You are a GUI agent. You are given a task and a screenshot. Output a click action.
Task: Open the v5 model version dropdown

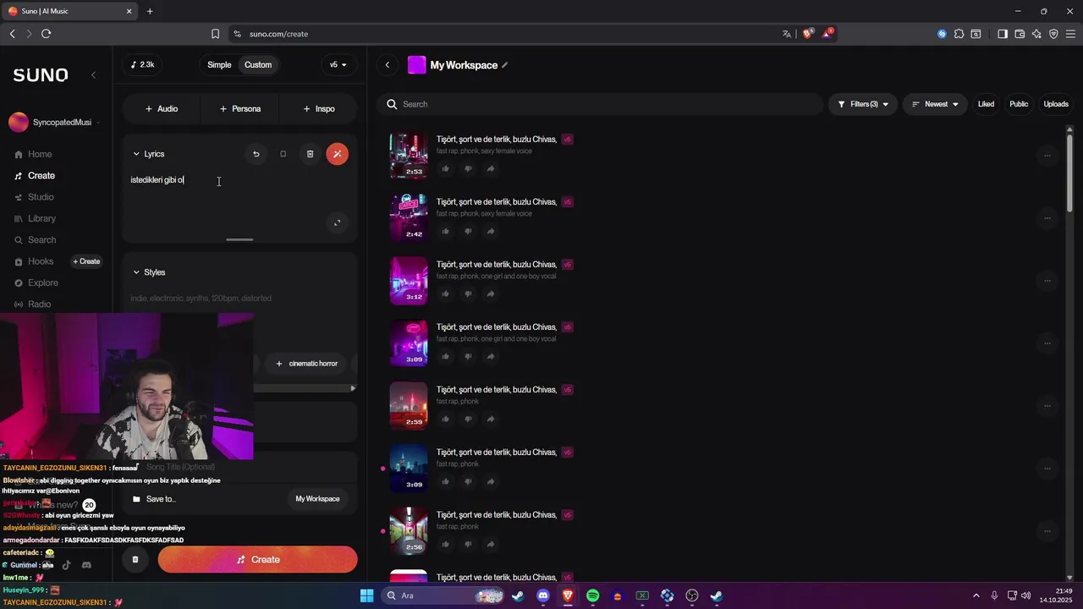coord(338,65)
